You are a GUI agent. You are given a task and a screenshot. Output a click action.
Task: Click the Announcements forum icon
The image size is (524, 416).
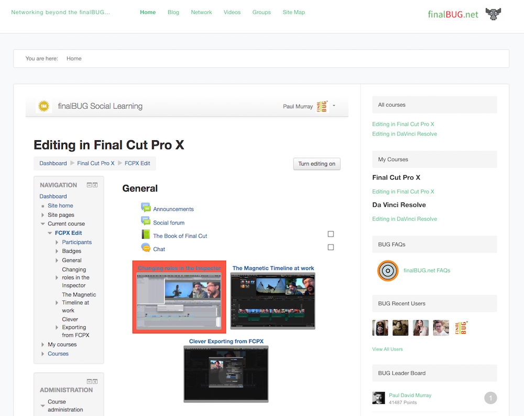[x=146, y=208]
